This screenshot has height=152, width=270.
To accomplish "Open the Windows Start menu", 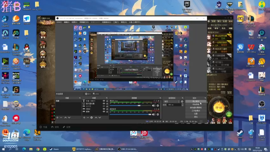I will [3, 149].
